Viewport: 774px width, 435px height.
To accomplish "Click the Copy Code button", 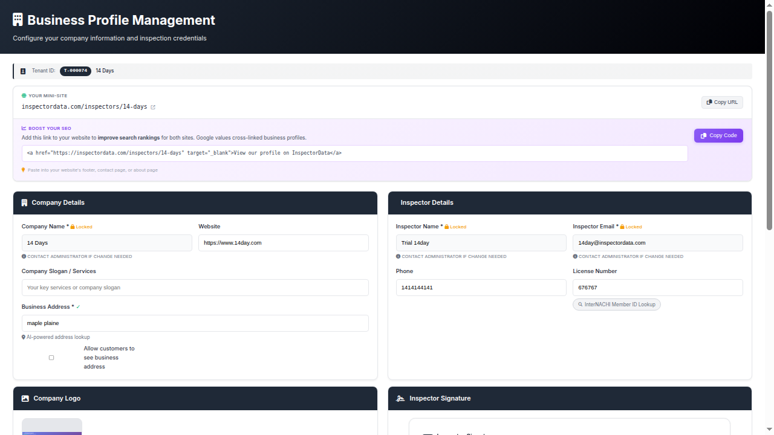I will pos(718,135).
